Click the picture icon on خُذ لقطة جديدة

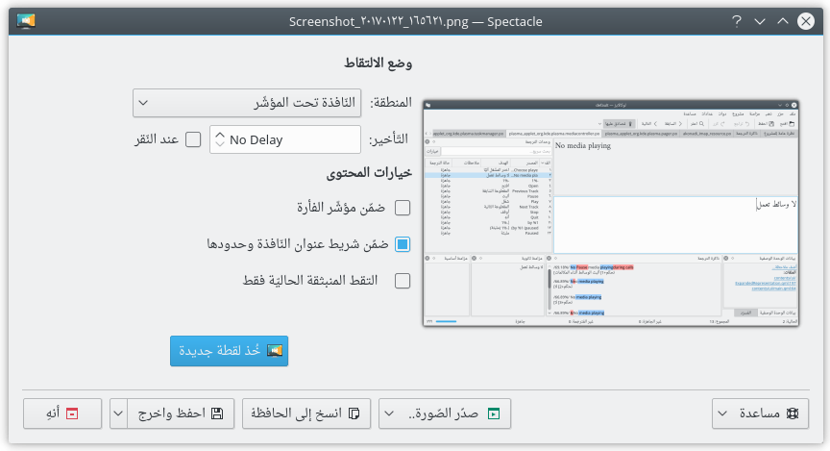tap(274, 351)
